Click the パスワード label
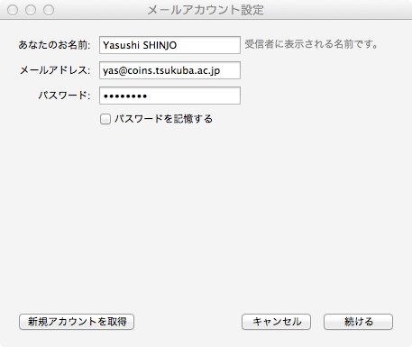Viewport: 412px width, 347px height. pos(64,96)
